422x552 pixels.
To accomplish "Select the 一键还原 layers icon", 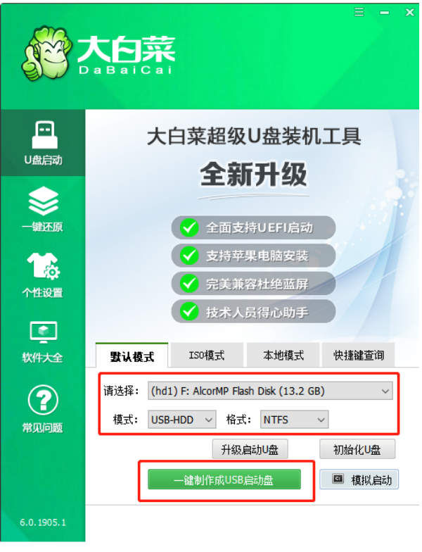I will [44, 201].
